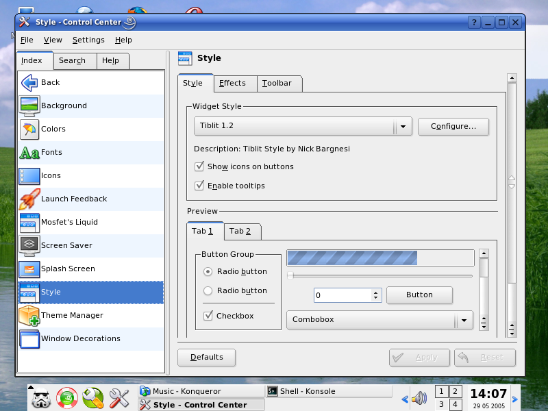
Task: Click the small up arrow above the stormtrooper
Action: 30,387
